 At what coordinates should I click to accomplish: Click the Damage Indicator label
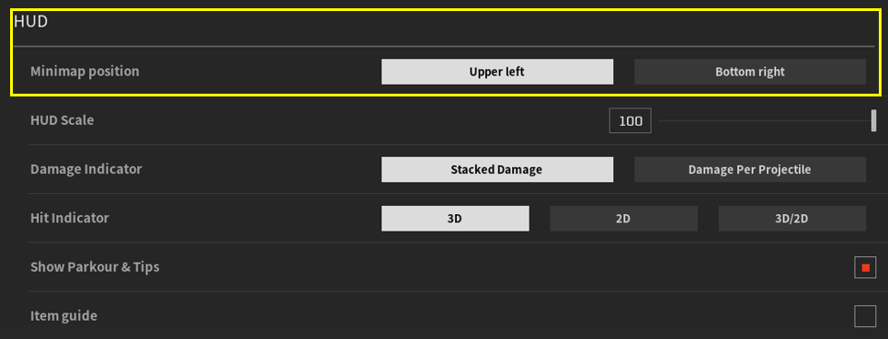[x=86, y=169]
